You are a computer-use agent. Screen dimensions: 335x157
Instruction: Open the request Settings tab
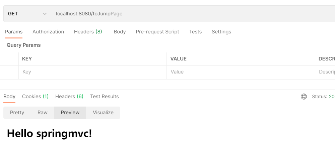[x=221, y=32]
